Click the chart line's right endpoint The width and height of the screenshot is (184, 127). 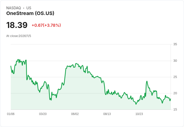170,99
